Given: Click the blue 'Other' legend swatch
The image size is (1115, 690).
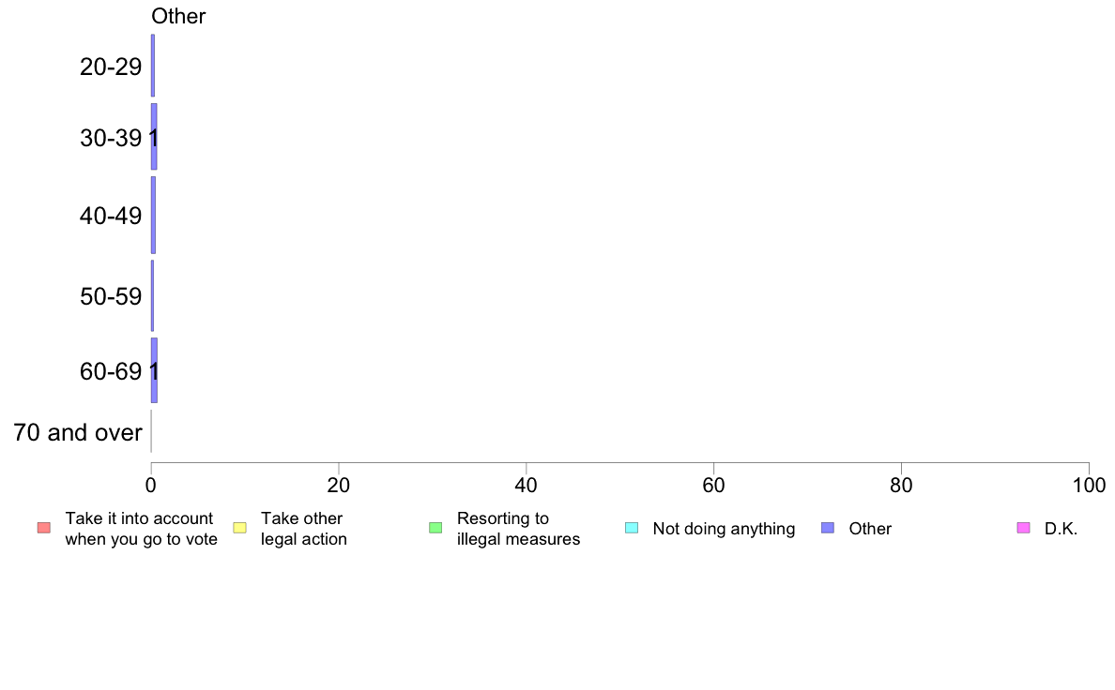Looking at the screenshot, I should pos(828,528).
